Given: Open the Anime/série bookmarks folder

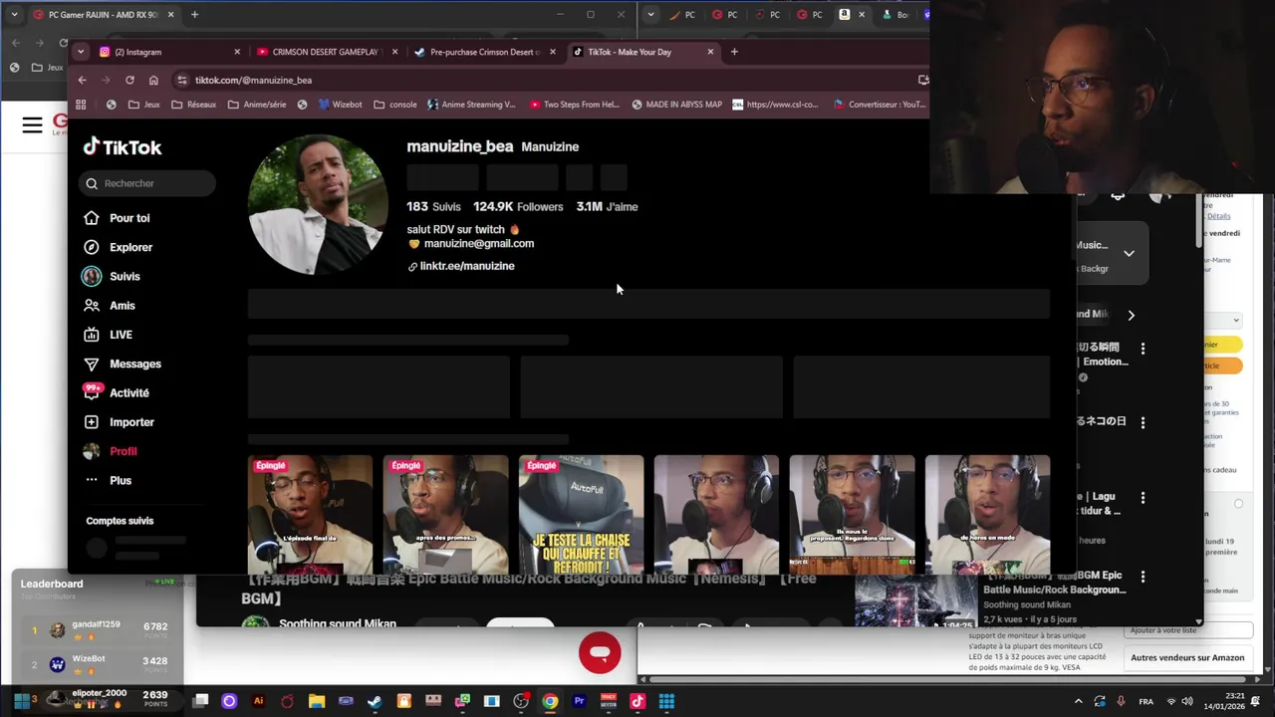Looking at the screenshot, I should [257, 105].
